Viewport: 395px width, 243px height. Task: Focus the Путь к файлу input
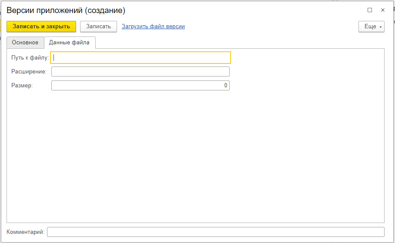click(x=141, y=58)
